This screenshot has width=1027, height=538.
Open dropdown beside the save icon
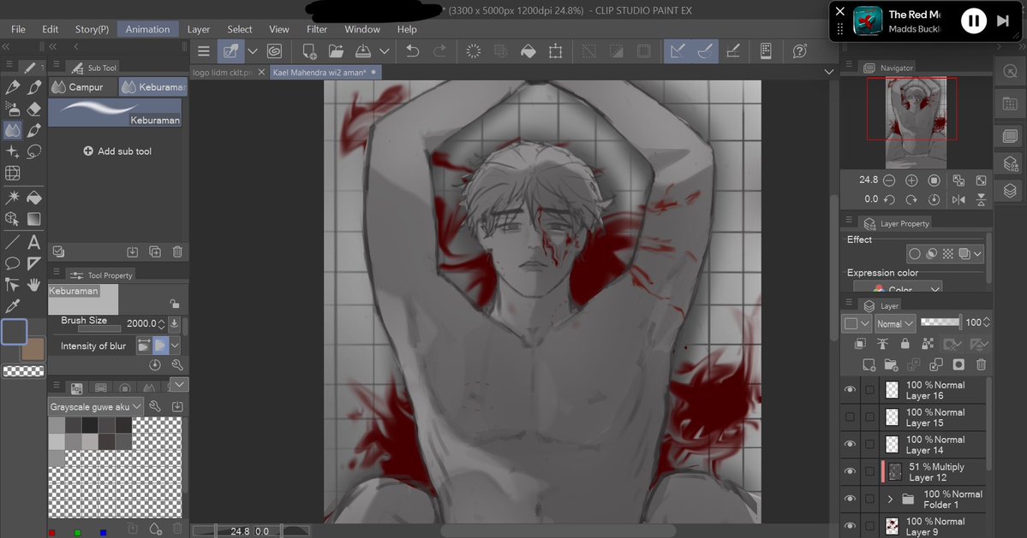click(385, 51)
